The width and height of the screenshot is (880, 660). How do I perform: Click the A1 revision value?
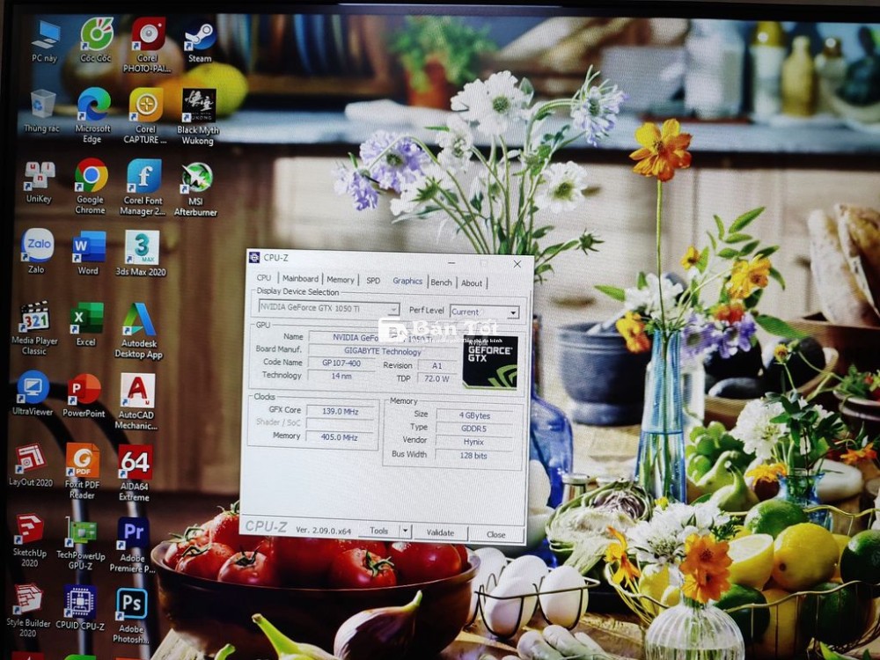[437, 366]
